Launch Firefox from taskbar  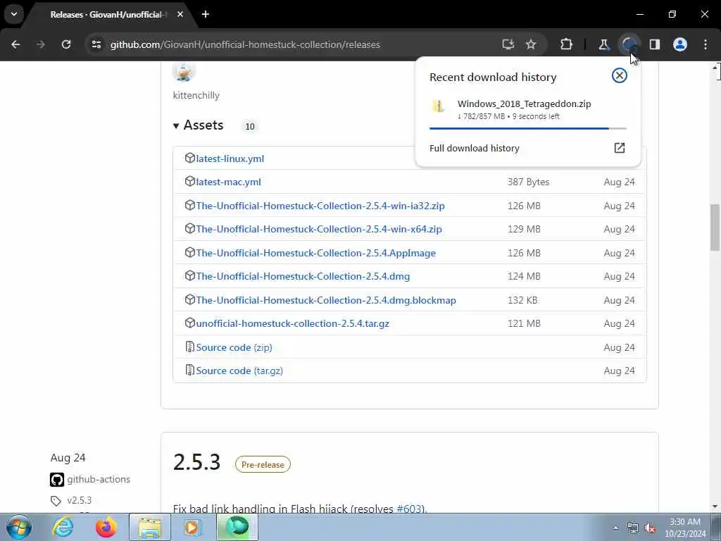point(106,527)
